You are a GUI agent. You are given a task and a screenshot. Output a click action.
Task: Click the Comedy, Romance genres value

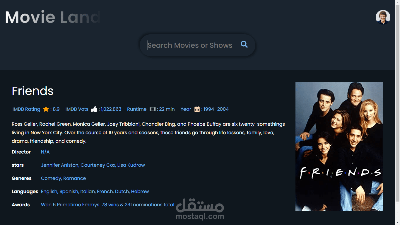[63, 178]
